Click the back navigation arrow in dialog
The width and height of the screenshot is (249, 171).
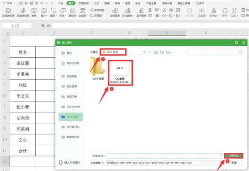(149, 52)
